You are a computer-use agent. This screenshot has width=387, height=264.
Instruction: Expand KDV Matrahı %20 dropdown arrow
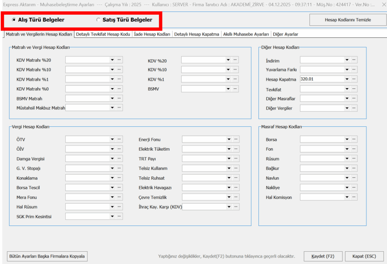pos(112,60)
